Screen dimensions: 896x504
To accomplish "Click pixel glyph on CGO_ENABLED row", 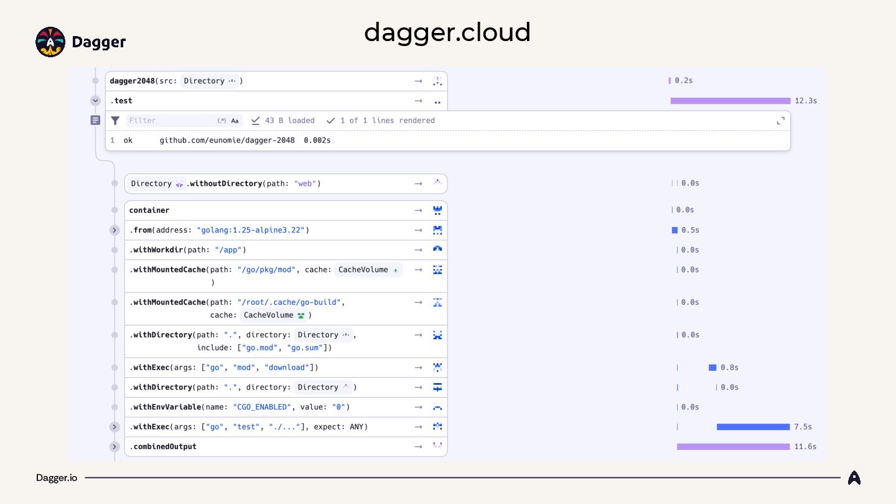I will [437, 408].
